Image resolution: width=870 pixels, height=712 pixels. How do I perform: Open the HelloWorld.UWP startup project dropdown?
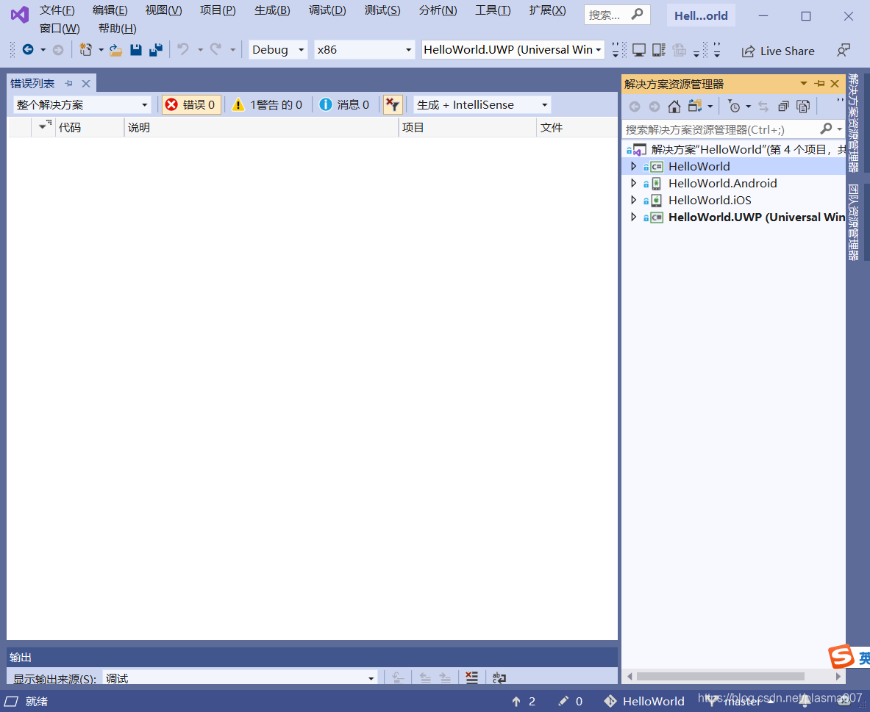513,50
